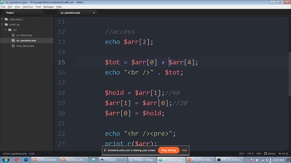Click the hnd45_ad folder icon
Image resolution: width=291 pixels, height=163 pixels.
(6, 24)
